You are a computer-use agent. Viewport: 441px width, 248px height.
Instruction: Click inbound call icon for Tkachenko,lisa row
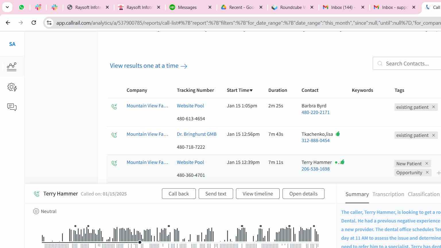(x=114, y=135)
